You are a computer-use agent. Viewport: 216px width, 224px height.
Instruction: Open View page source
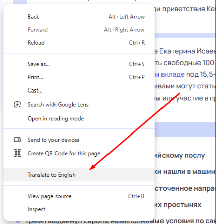point(79,196)
